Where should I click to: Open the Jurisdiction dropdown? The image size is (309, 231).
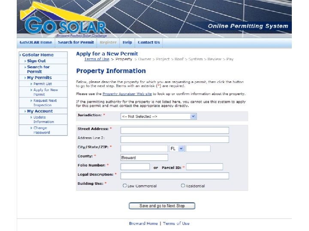159,116
